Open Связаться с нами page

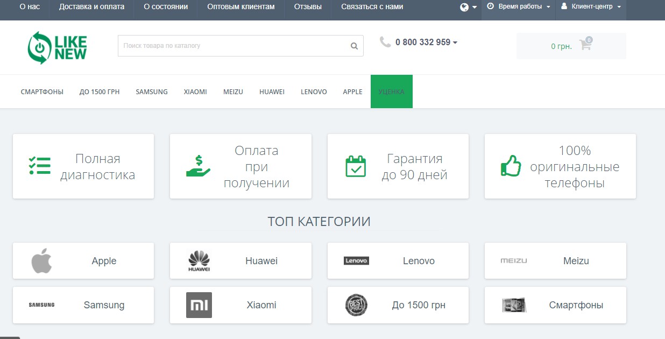coord(372,7)
